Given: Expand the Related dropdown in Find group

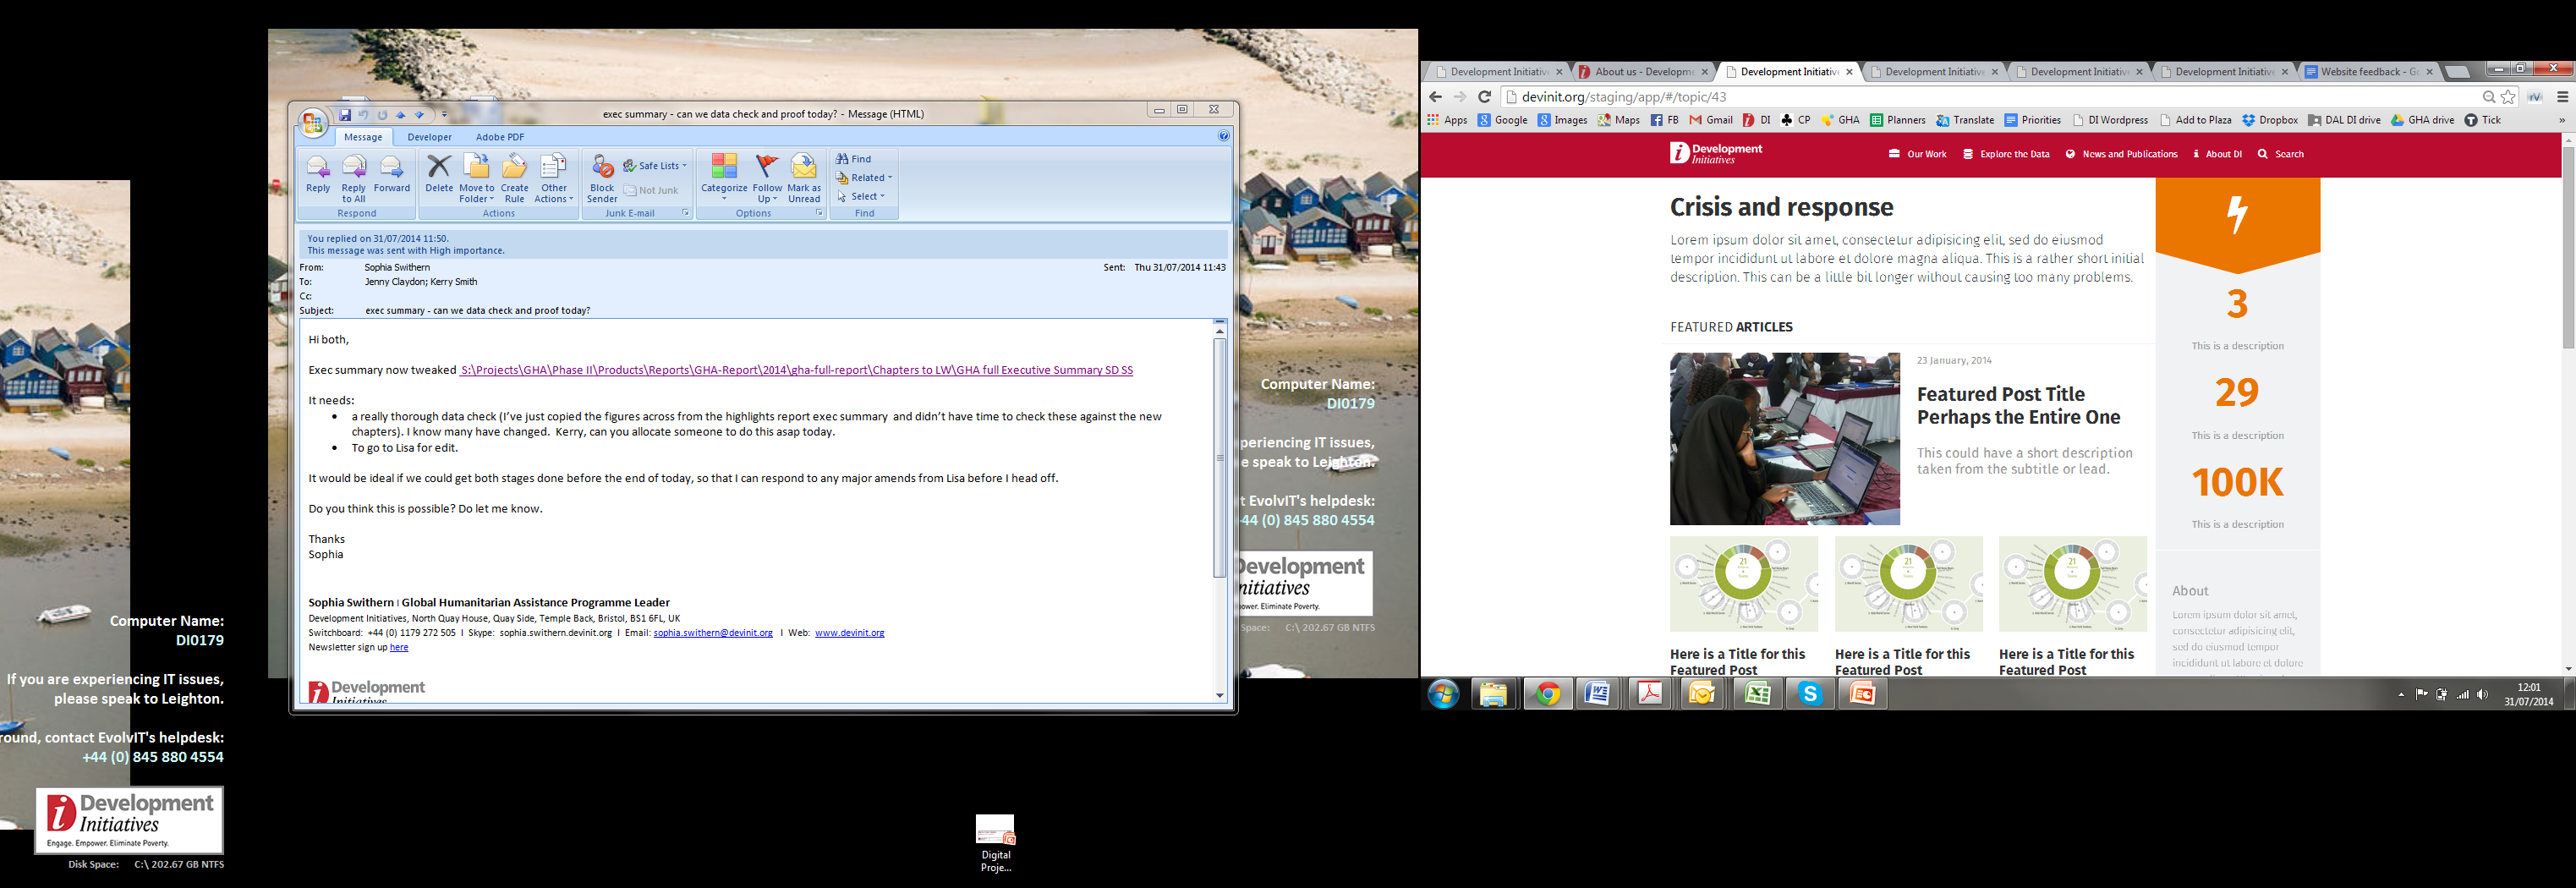Looking at the screenshot, I should point(865,178).
